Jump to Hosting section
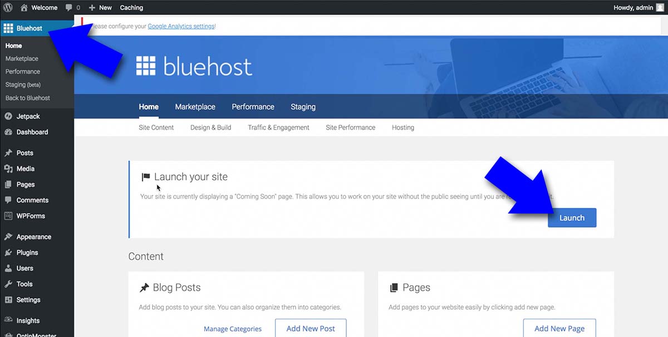The width and height of the screenshot is (668, 337). (403, 127)
